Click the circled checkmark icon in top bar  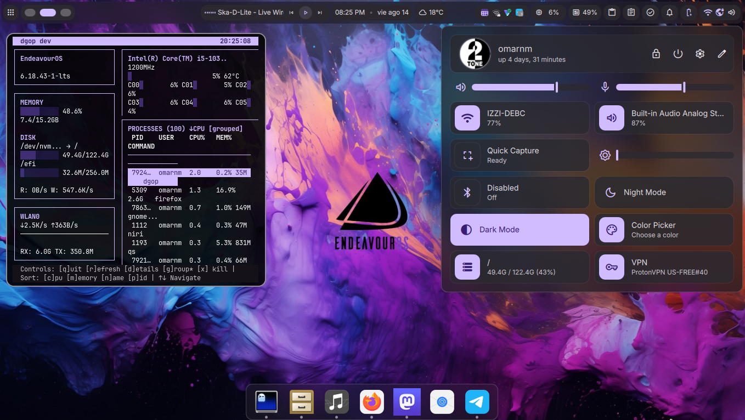coord(650,12)
